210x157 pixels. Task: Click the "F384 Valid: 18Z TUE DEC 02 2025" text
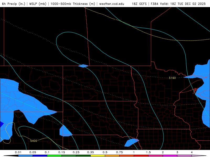click(x=178, y=4)
